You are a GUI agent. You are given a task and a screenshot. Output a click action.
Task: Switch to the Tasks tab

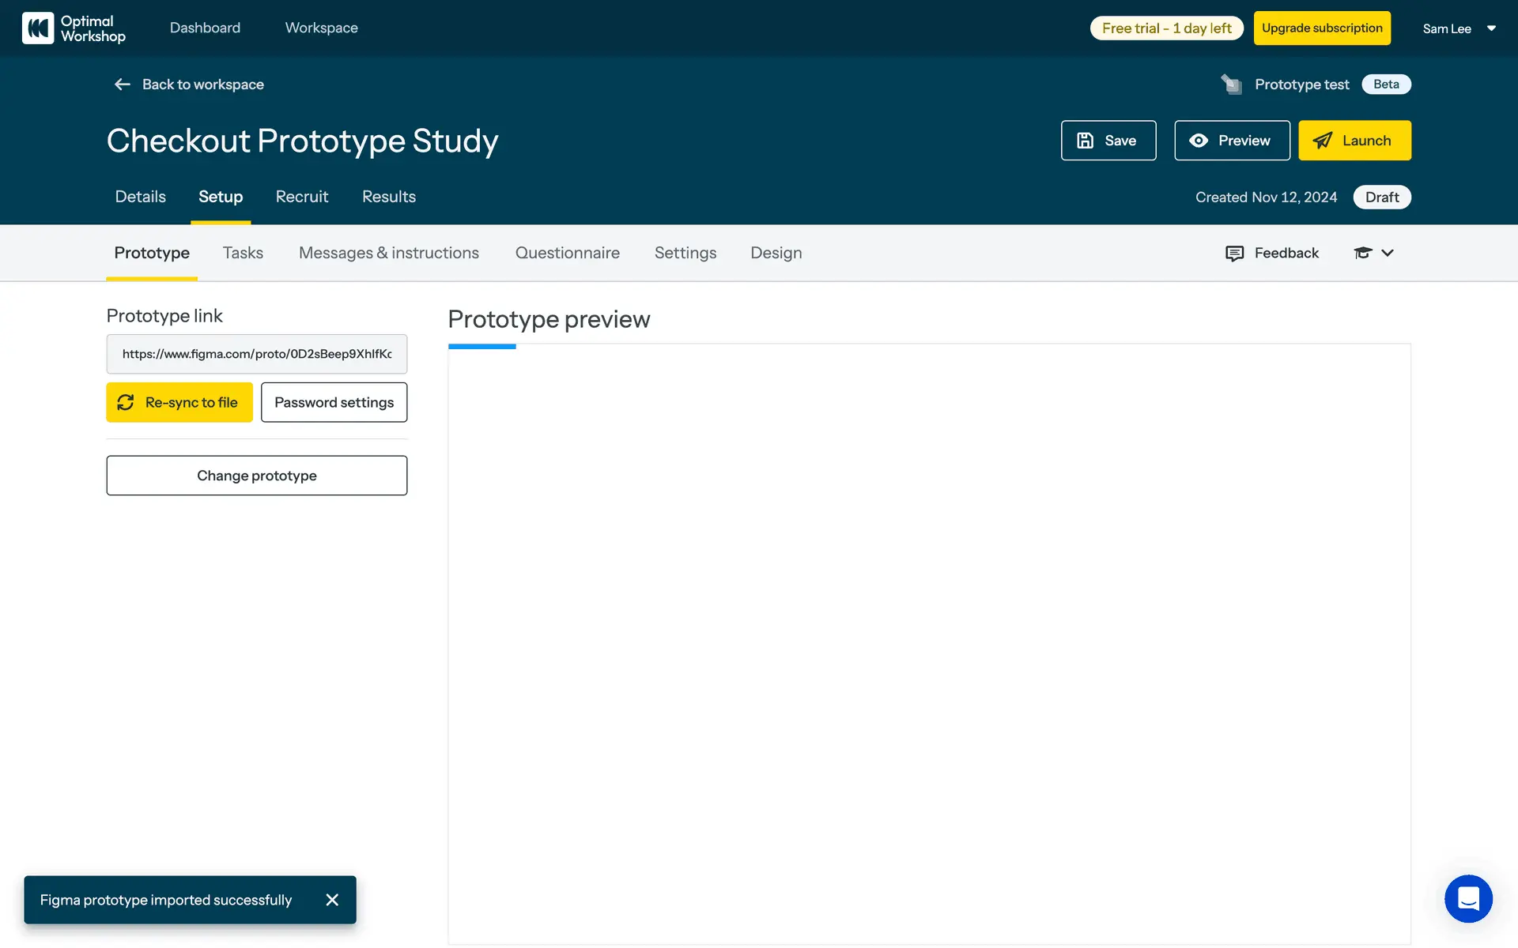243,253
